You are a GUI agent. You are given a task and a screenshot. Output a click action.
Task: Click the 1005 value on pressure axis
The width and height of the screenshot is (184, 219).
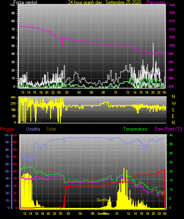pos(172,37)
